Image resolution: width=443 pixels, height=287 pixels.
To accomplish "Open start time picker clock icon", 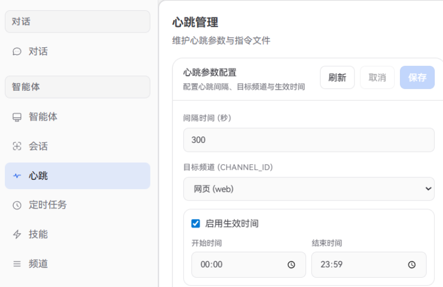I will (291, 265).
